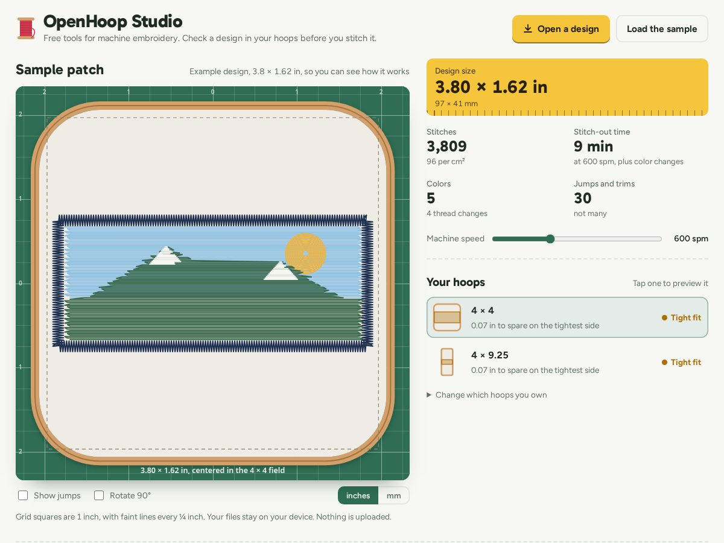Switch units to mm
This screenshot has height=543, width=724.
tap(393, 495)
